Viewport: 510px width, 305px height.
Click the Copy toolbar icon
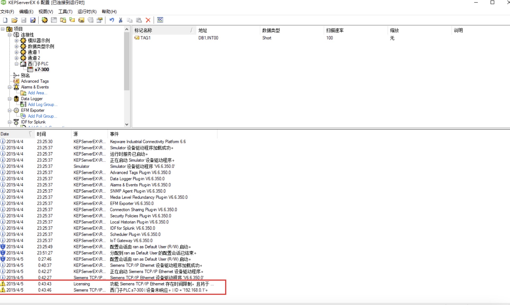point(130,20)
